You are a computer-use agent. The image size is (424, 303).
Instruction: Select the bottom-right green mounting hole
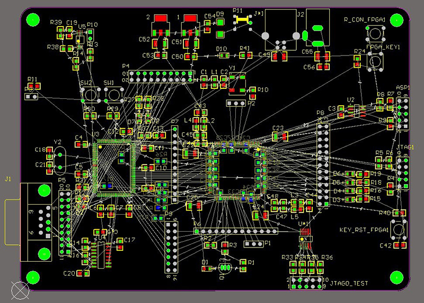click(396, 277)
